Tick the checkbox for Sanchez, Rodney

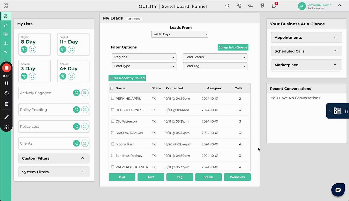113,156
